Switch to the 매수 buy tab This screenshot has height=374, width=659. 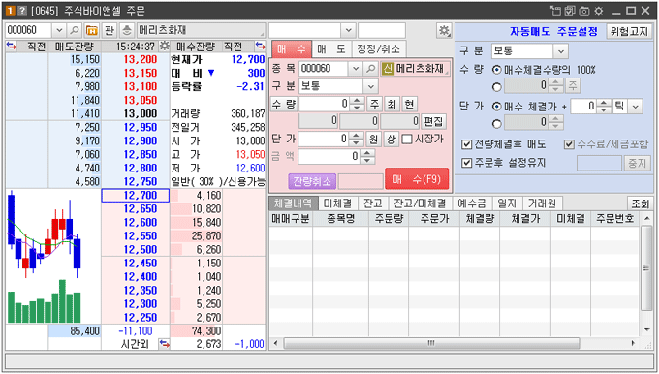(292, 49)
